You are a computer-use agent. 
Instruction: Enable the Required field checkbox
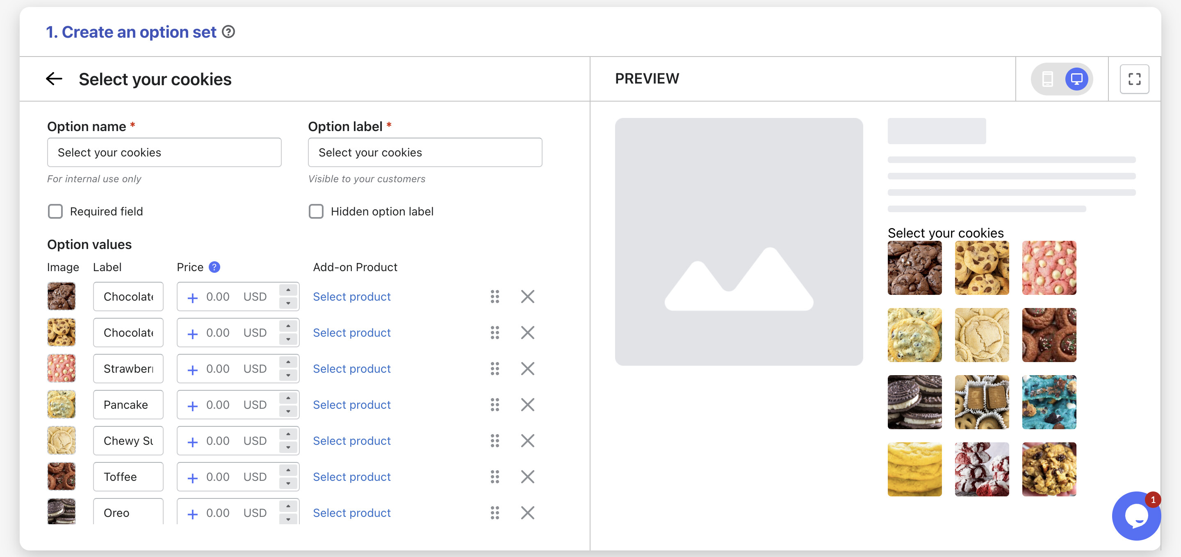[x=55, y=211]
